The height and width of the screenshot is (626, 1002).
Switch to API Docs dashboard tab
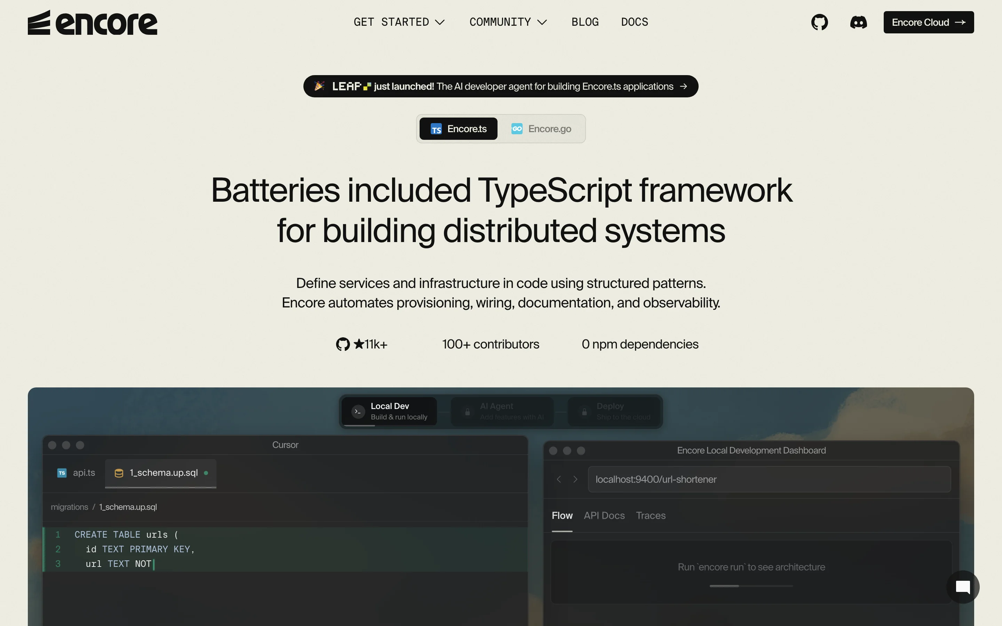coord(604,515)
